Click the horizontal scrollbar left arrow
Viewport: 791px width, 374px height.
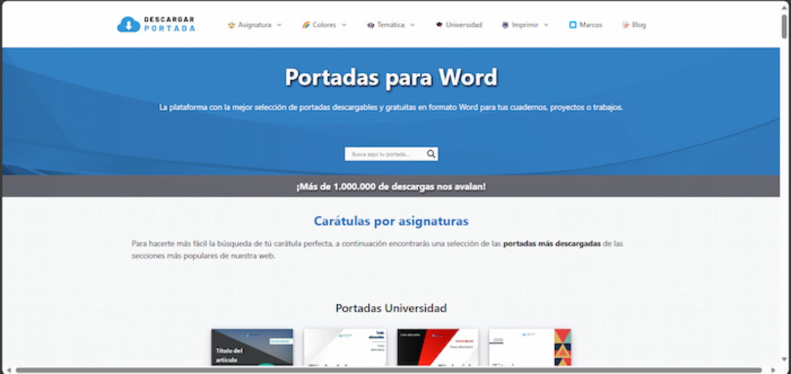click(8, 370)
